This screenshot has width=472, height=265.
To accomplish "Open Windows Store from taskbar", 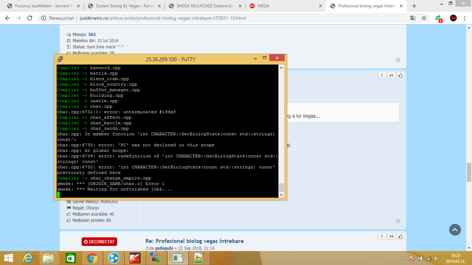I will click(x=70, y=258).
